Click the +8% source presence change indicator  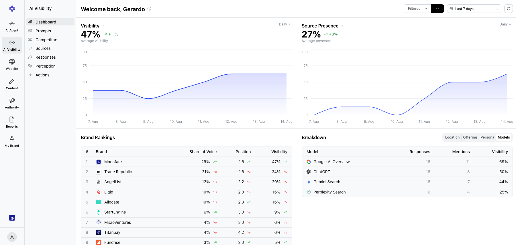tap(331, 34)
